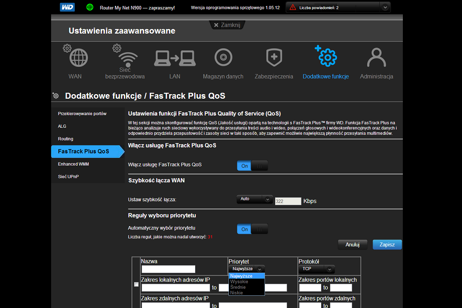Close advanced settings with Zamknij
Image resolution: width=462 pixels, height=308 pixels.
pos(227,25)
